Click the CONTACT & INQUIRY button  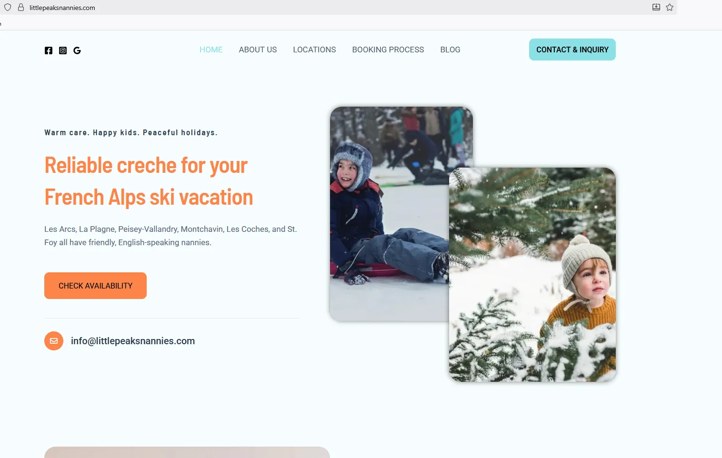572,50
